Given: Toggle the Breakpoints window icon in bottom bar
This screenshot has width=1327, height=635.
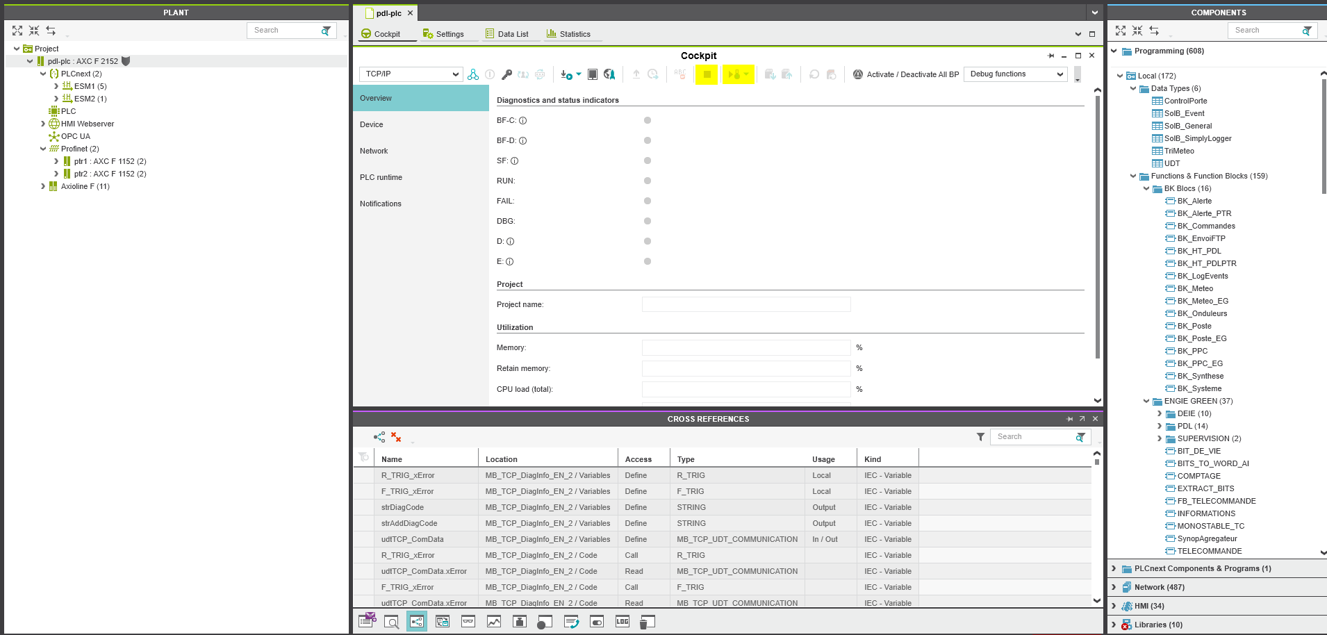Looking at the screenshot, I should 545,622.
